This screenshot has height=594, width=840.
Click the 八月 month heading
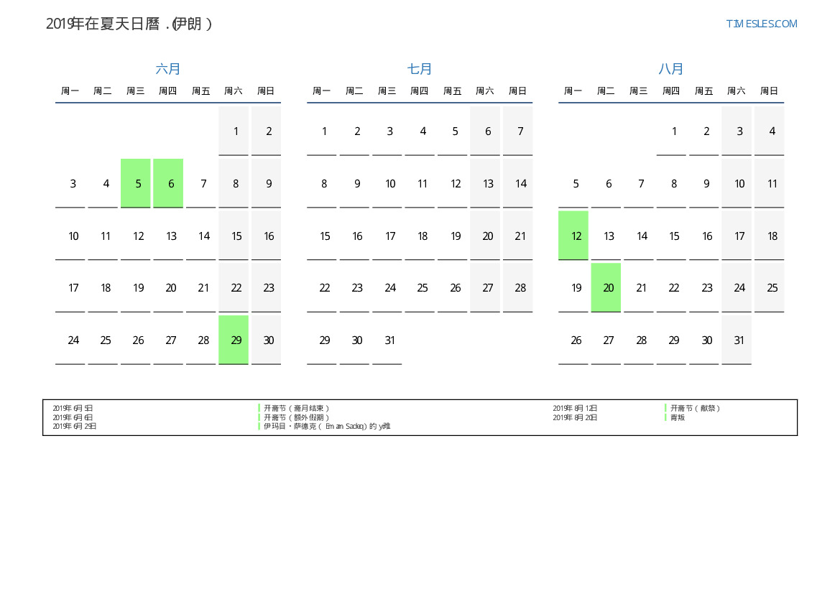pyautogui.click(x=671, y=69)
